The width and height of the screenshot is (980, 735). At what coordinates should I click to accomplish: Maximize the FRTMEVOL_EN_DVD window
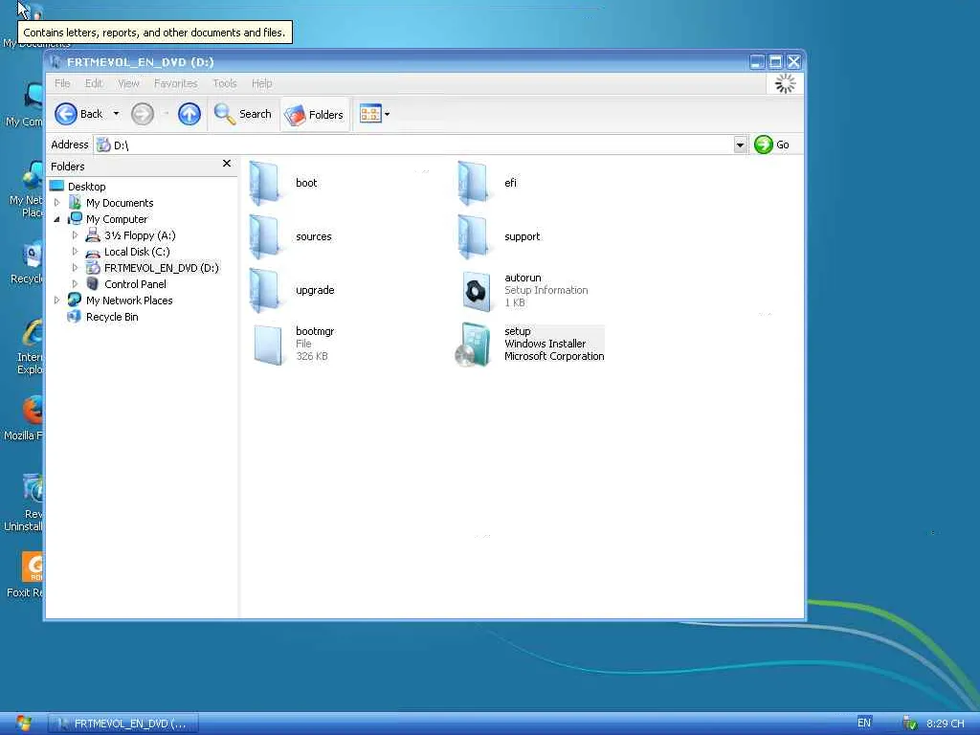coord(775,62)
